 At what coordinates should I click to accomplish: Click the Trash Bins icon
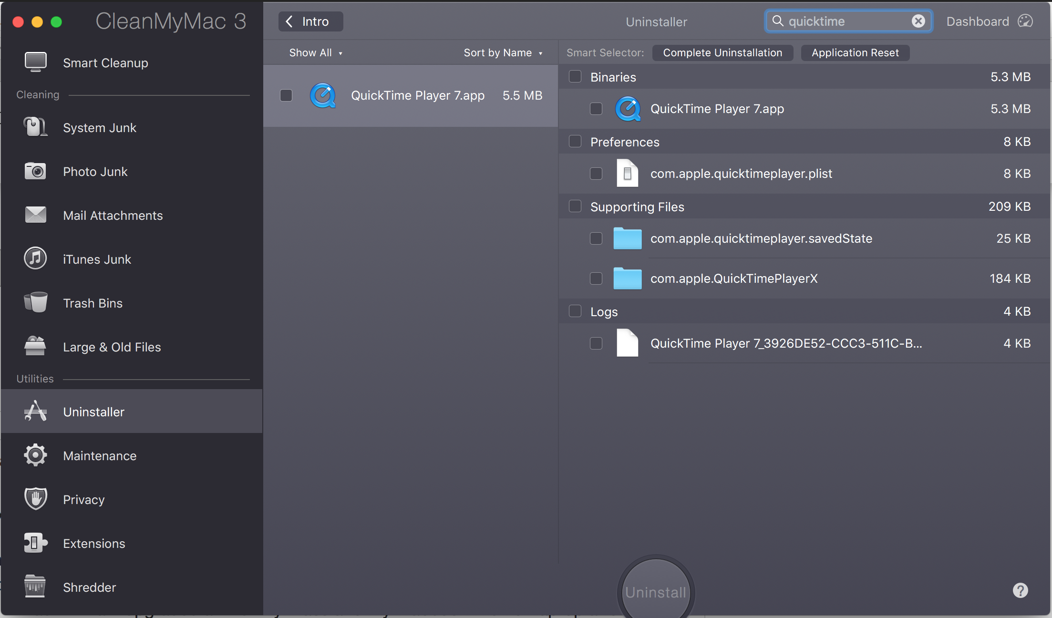click(35, 302)
